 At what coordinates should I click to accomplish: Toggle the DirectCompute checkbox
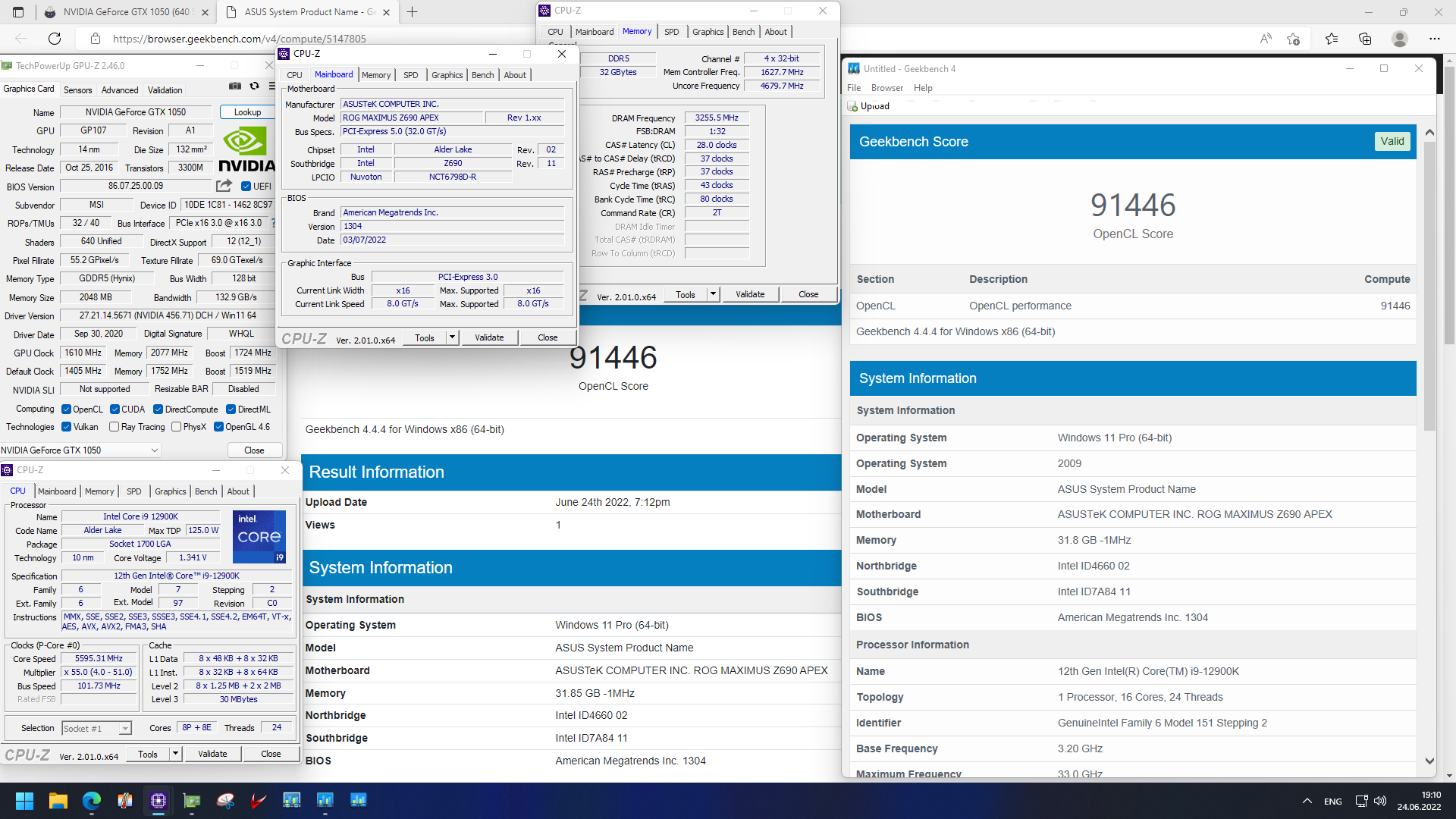click(158, 409)
